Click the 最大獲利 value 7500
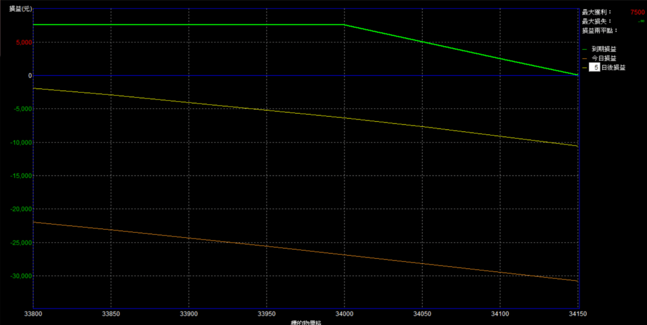The height and width of the screenshot is (325, 647). click(637, 12)
